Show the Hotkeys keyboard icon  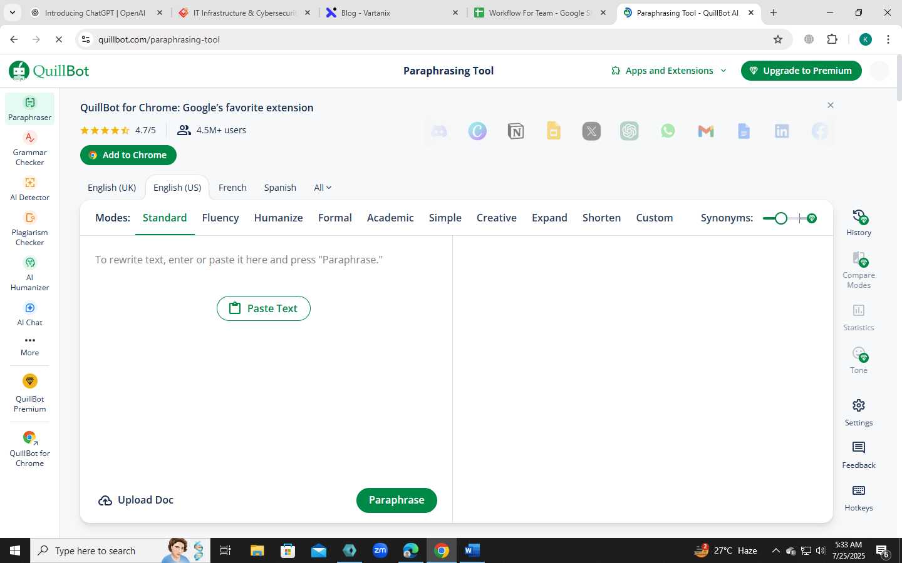pyautogui.click(x=859, y=490)
